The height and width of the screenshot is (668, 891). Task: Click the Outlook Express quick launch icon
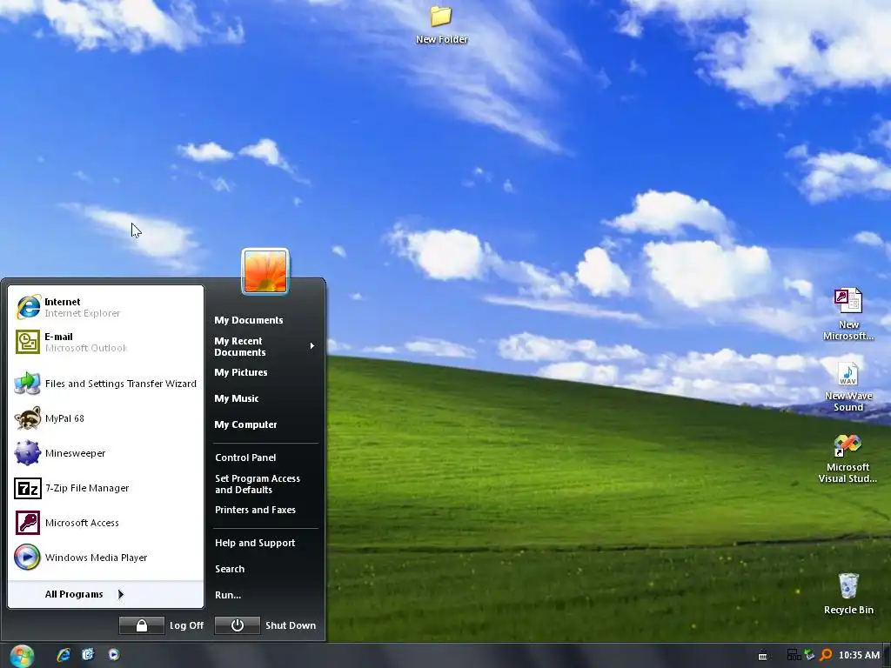(88, 655)
